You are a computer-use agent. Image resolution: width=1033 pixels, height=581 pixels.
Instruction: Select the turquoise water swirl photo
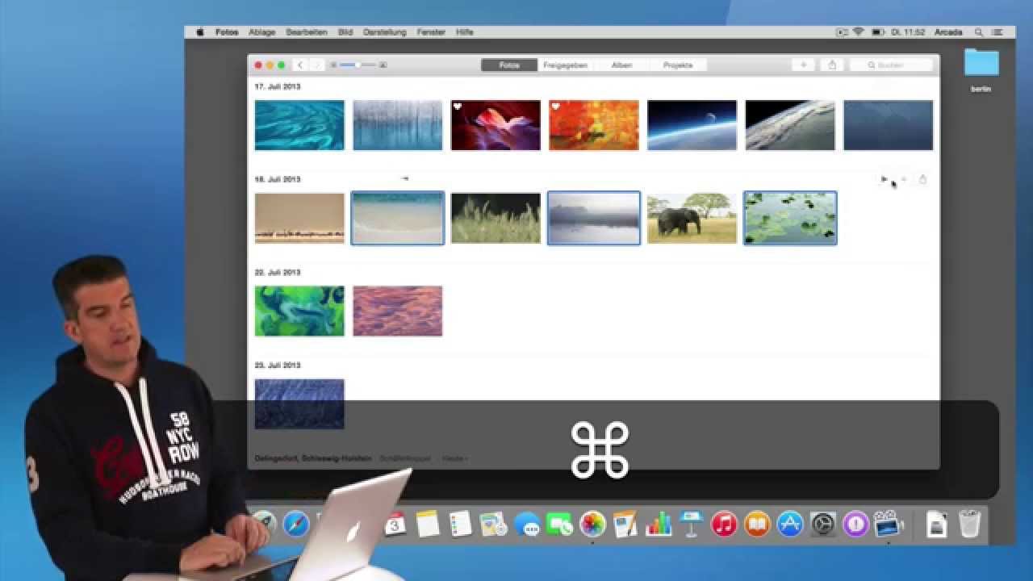(x=299, y=125)
